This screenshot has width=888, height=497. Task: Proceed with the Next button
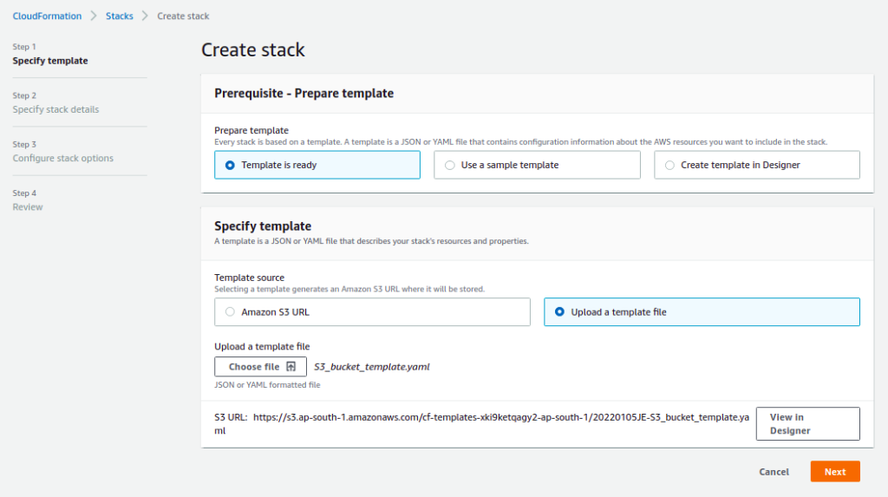coord(835,472)
